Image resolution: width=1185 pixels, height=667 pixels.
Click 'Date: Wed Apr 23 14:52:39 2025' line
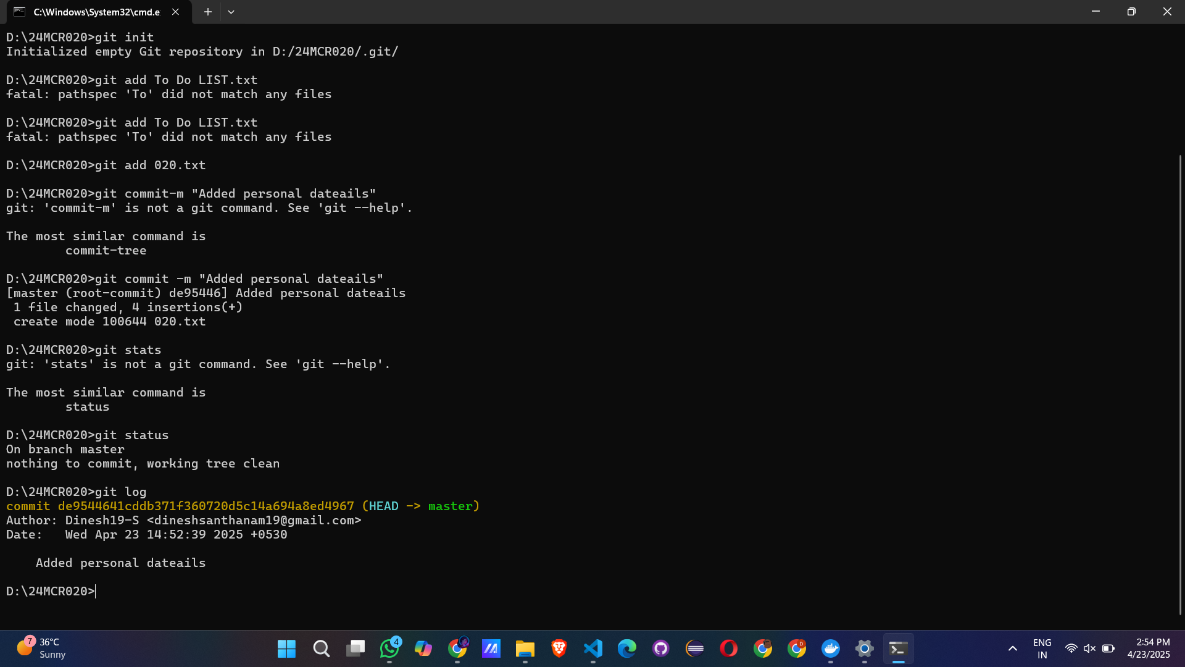[x=147, y=534]
